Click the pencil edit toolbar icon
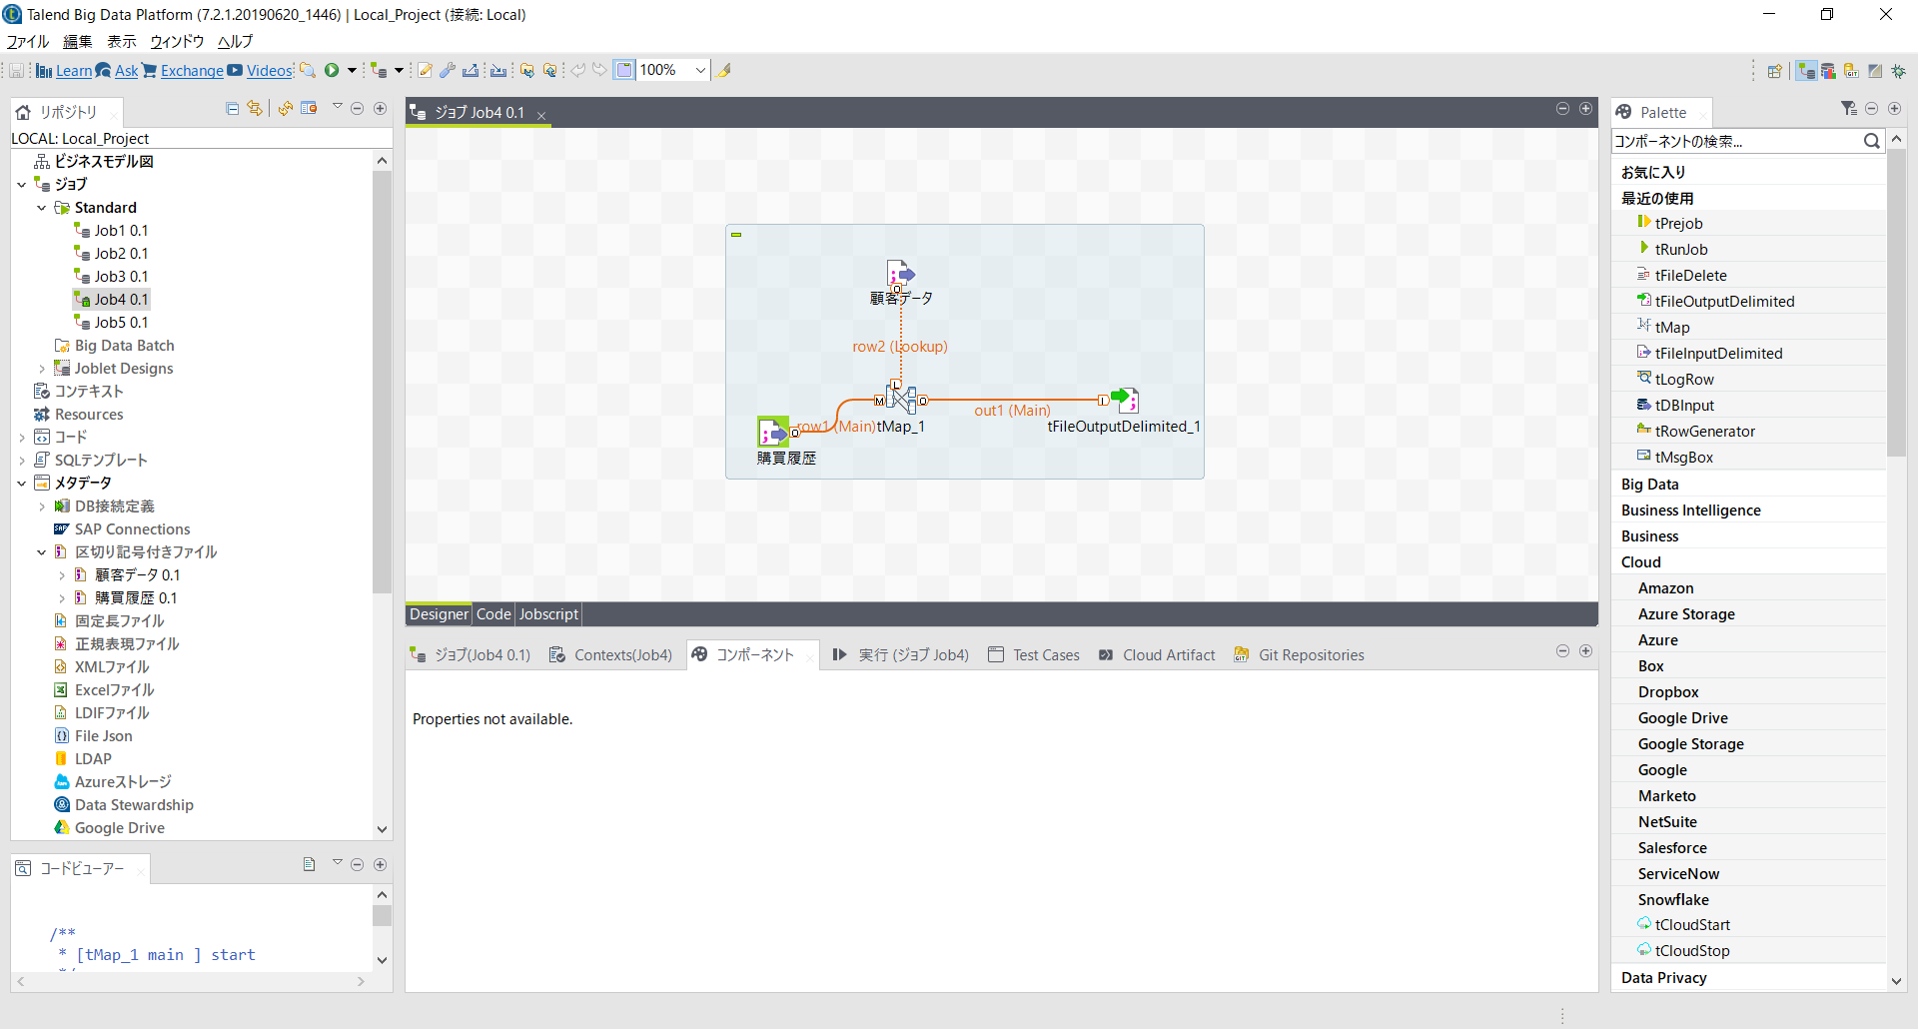Image resolution: width=1918 pixels, height=1029 pixels. pyautogui.click(x=425, y=70)
